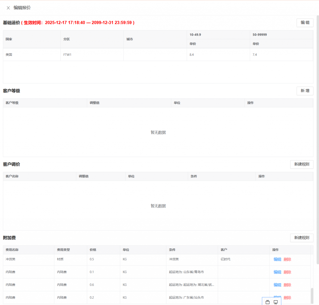
Task: Delete the 冲货类 surcharge row
Action: coord(287,259)
